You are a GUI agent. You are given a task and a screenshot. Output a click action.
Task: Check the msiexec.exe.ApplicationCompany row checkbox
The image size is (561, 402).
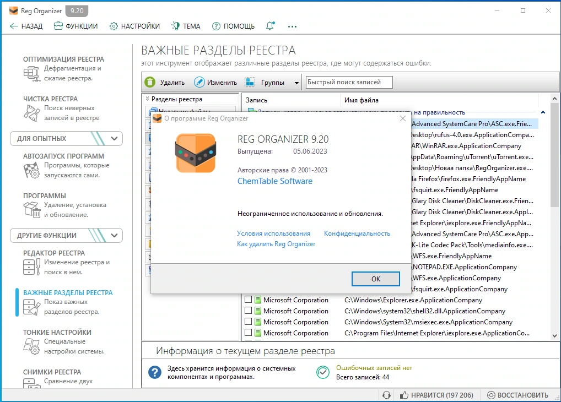point(248,322)
